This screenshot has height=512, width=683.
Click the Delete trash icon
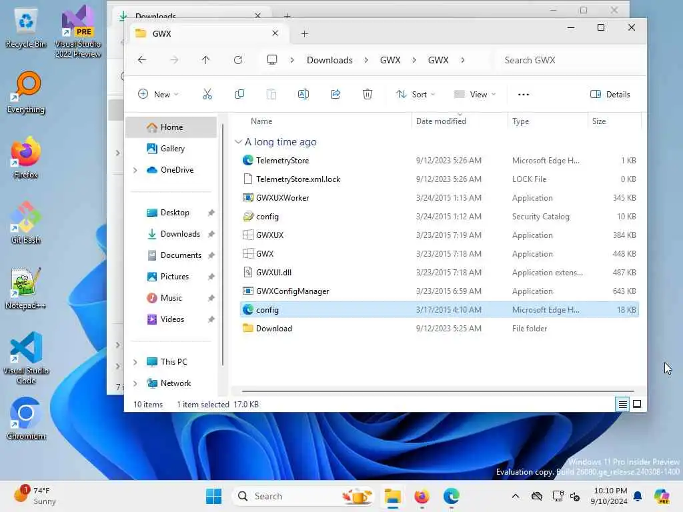tap(368, 94)
